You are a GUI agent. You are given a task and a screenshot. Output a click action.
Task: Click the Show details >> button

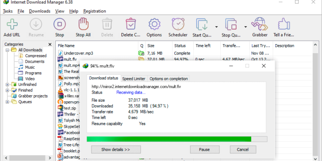116,149
